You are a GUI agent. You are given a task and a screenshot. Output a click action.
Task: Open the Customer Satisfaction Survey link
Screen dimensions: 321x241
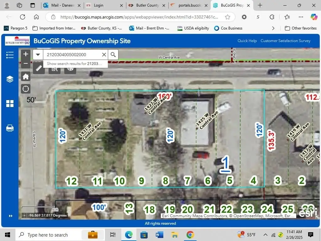click(x=285, y=41)
